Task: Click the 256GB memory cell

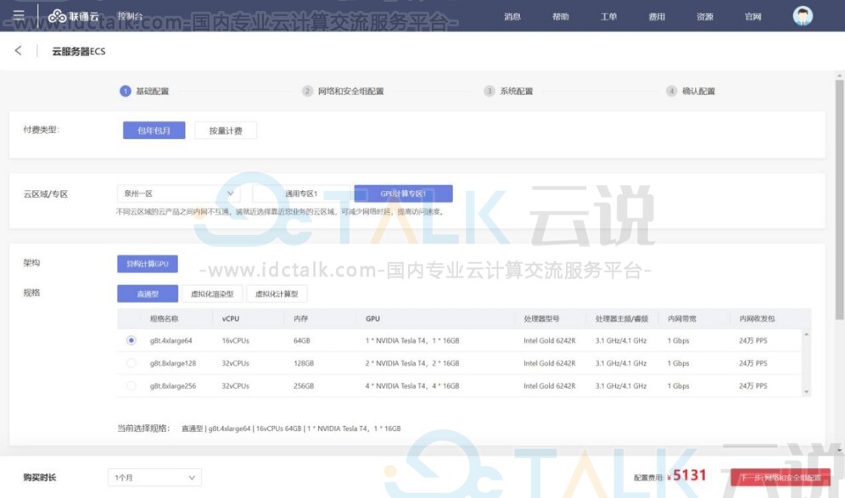Action: 304,386
